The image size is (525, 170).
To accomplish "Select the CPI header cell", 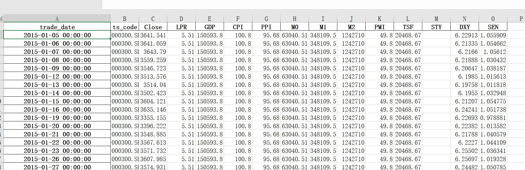I will tap(238, 27).
